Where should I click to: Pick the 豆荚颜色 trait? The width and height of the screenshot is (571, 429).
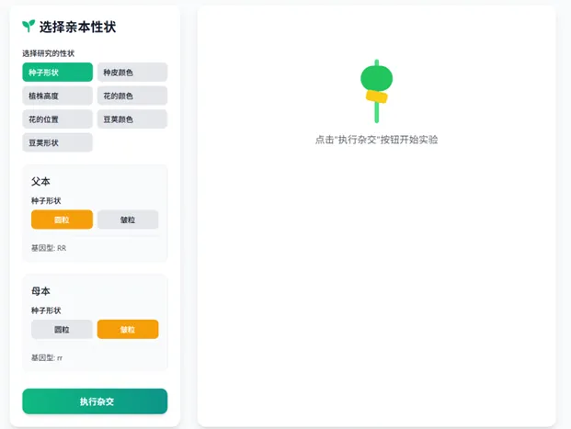click(x=132, y=119)
